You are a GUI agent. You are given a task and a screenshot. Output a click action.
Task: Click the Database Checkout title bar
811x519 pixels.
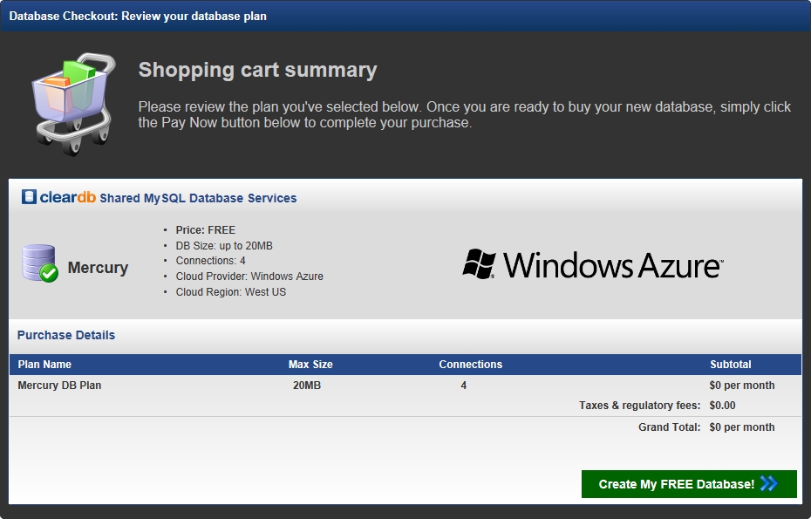pos(405,16)
